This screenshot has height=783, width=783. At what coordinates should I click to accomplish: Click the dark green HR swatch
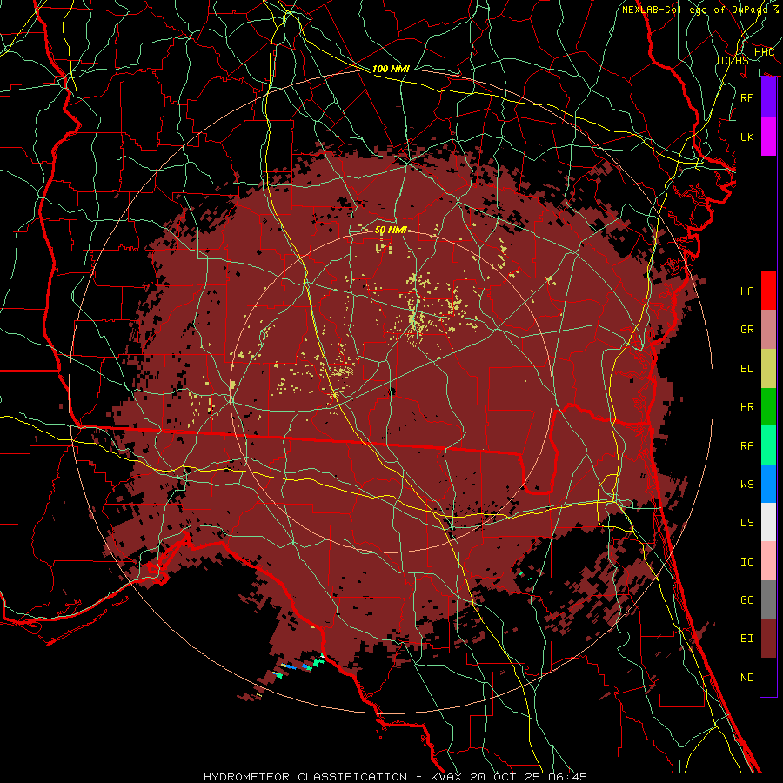pos(768,407)
